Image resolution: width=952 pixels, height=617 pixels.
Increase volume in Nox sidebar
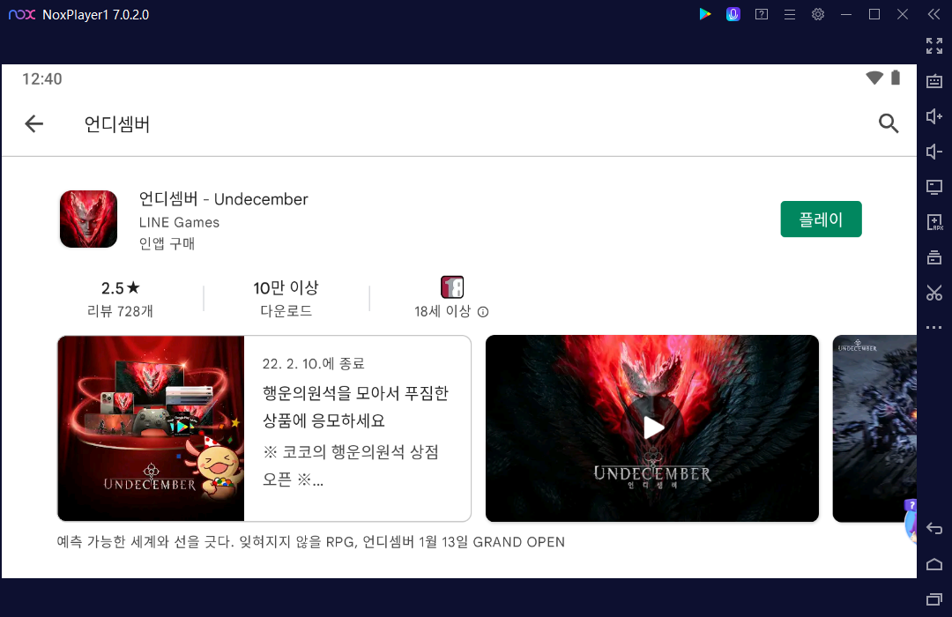(933, 116)
